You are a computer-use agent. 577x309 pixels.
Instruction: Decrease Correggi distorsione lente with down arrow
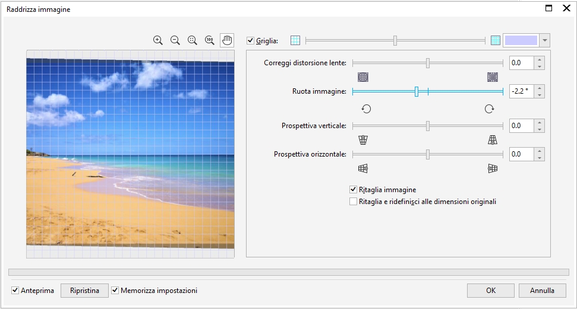539,66
